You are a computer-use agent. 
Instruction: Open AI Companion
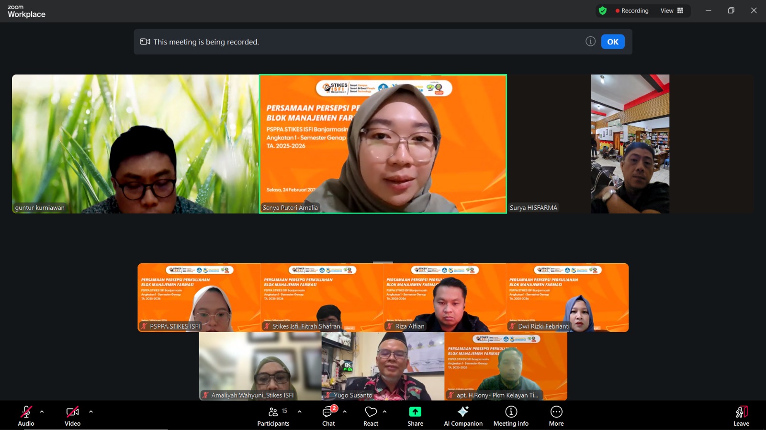pyautogui.click(x=463, y=416)
